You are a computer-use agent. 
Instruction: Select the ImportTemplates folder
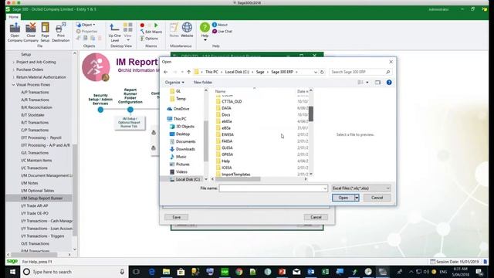[233, 175]
